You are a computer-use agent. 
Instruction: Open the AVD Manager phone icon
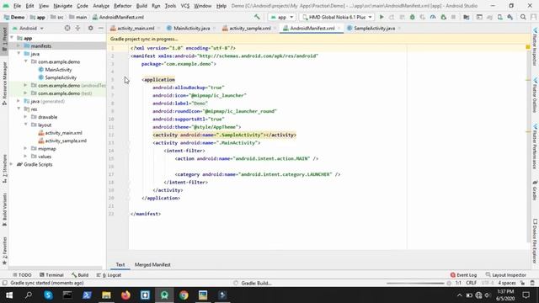point(499,17)
